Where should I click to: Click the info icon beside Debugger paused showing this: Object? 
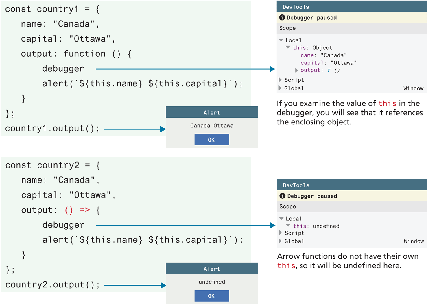[282, 18]
